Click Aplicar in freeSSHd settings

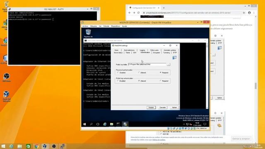[174, 108]
